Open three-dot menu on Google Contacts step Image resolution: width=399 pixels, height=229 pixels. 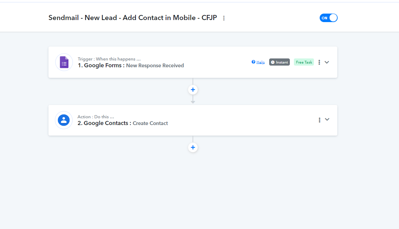(x=319, y=120)
